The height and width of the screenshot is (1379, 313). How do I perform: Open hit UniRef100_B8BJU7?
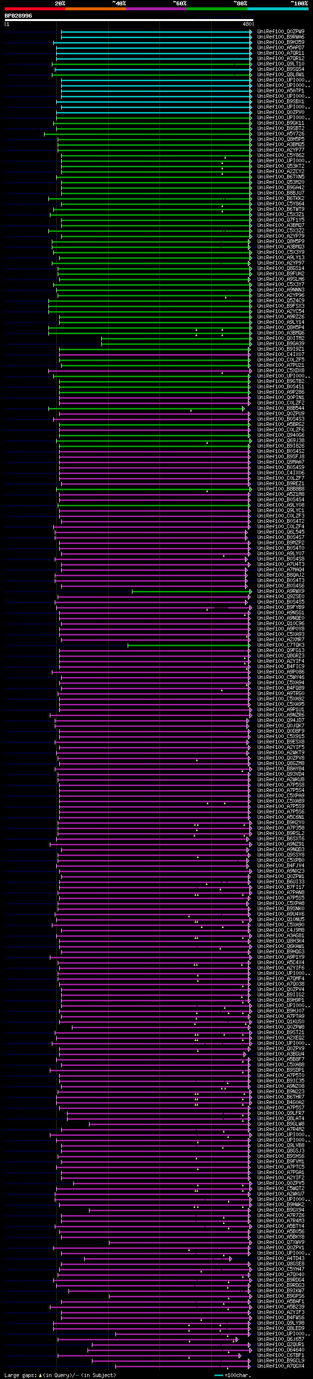[x=281, y=193]
